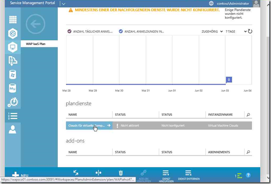Sort add-ons by ABONNEMENTS column header

pos(219,152)
